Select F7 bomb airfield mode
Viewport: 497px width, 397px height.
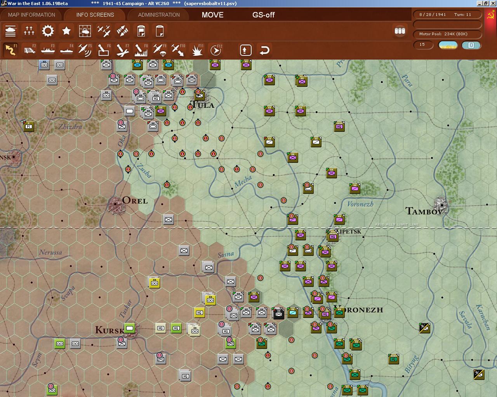pos(122,50)
